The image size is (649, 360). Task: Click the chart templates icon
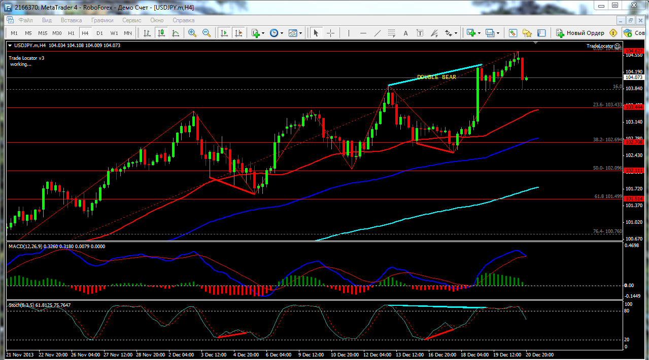point(293,33)
